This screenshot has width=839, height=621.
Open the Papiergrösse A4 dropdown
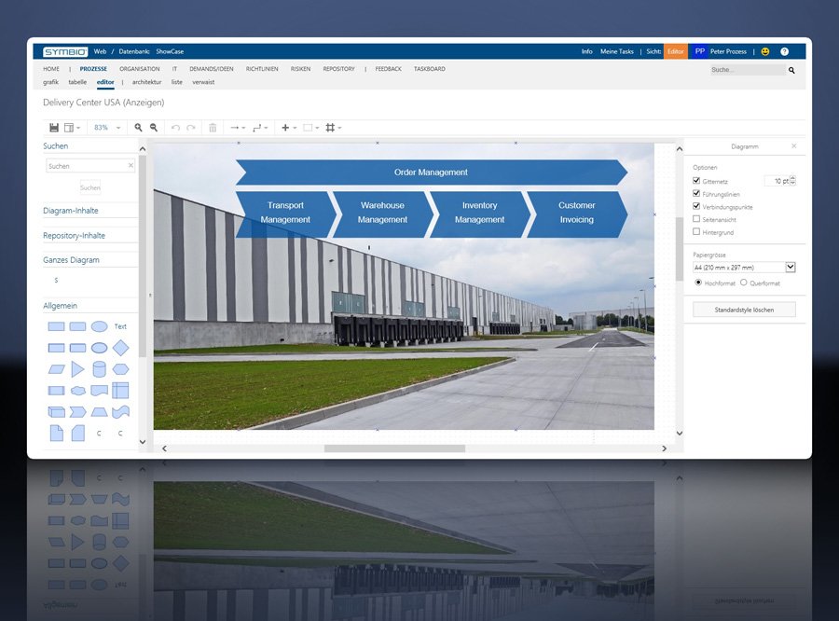pos(744,267)
